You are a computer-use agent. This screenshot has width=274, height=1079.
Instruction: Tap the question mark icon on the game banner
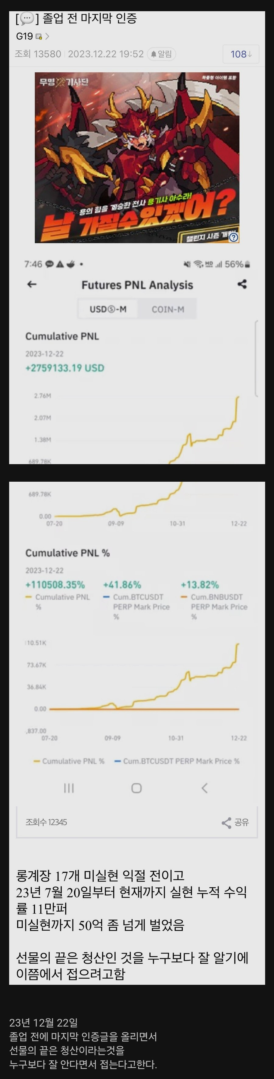coord(234,237)
